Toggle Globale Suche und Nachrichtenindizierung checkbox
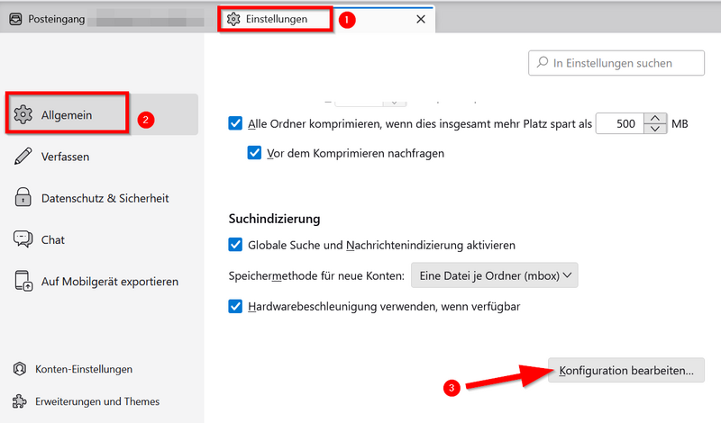Viewport: 721px width, 423px height. [x=235, y=244]
